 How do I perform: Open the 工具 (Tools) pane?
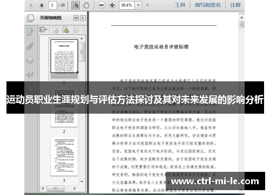(x=180, y=5)
